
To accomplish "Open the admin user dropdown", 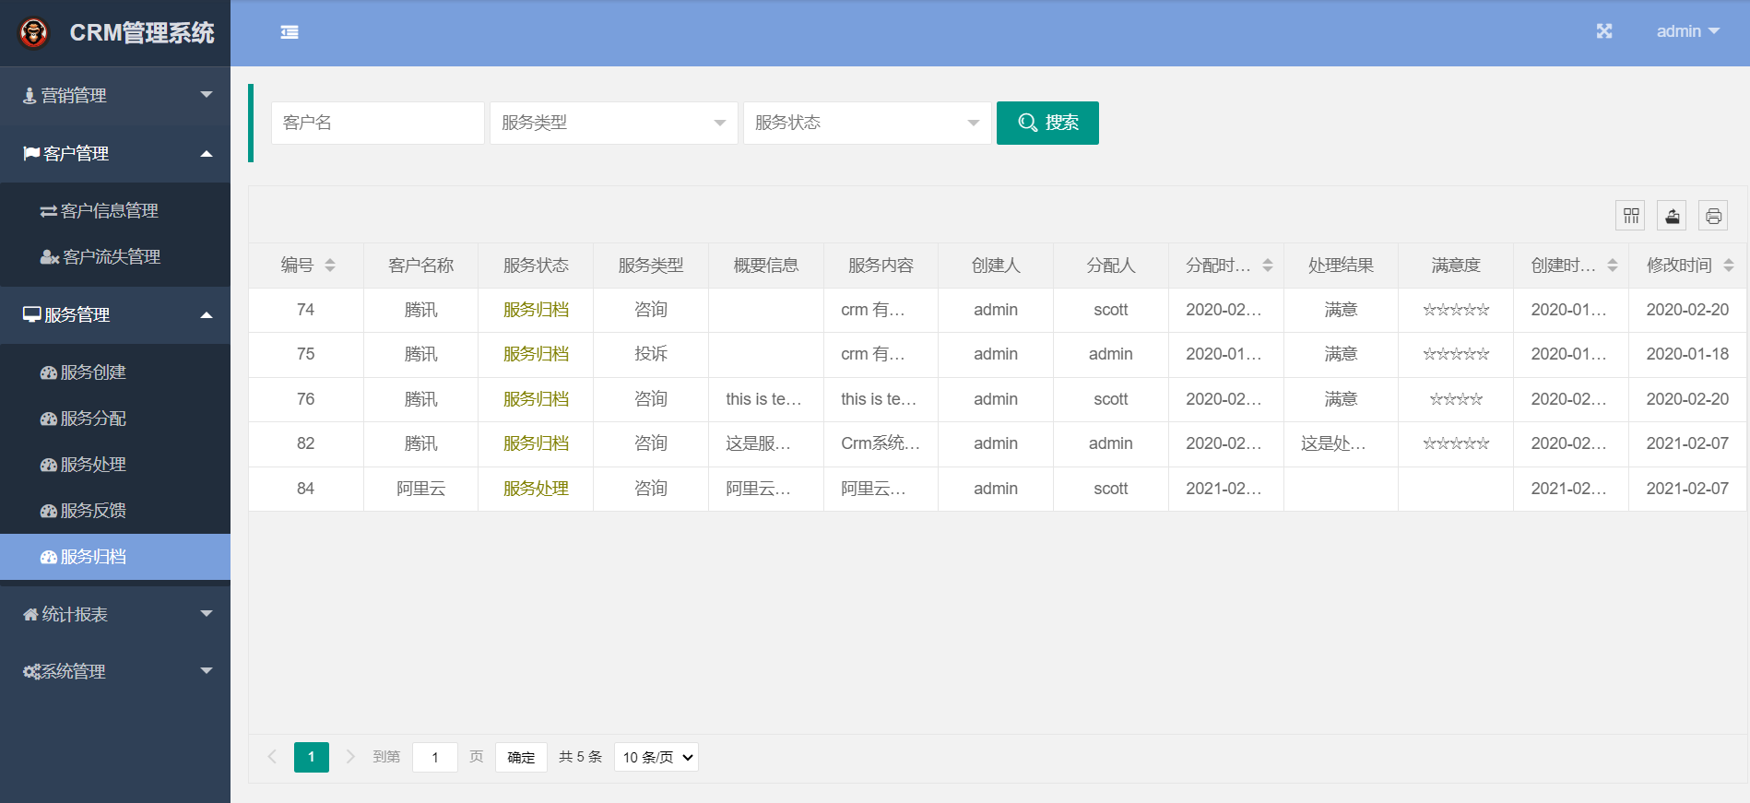I will (1687, 31).
